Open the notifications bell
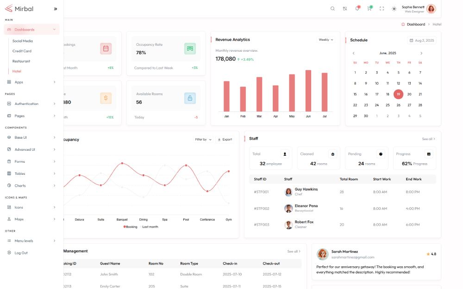 point(357,9)
